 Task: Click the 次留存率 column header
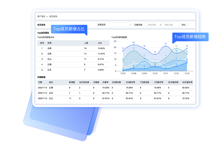106,82
